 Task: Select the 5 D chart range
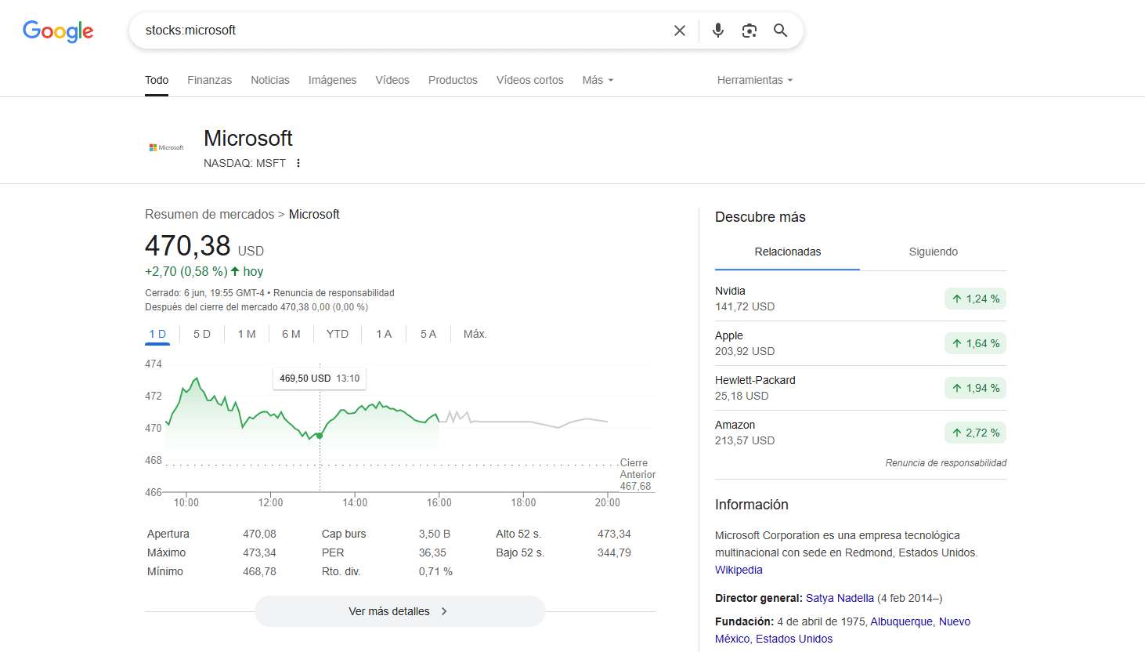point(202,334)
